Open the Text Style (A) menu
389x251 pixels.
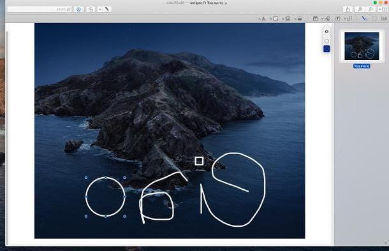click(262, 18)
